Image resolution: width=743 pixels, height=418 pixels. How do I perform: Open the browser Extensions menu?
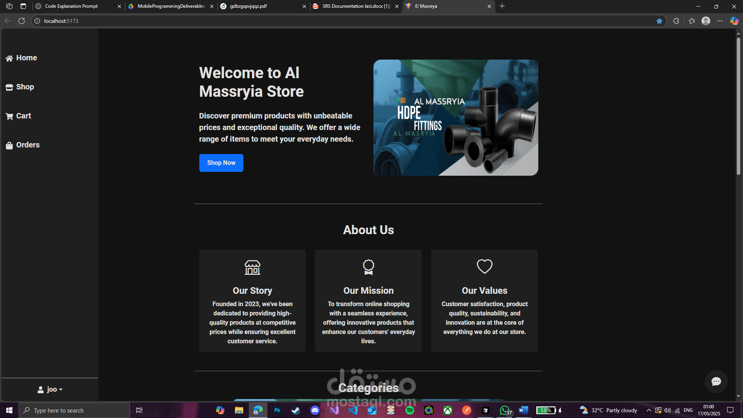676,21
